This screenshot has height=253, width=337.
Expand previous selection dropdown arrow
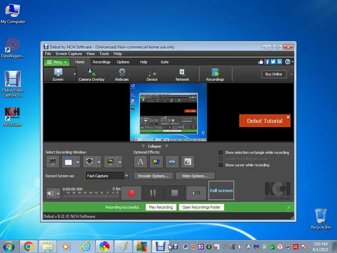click(x=120, y=162)
